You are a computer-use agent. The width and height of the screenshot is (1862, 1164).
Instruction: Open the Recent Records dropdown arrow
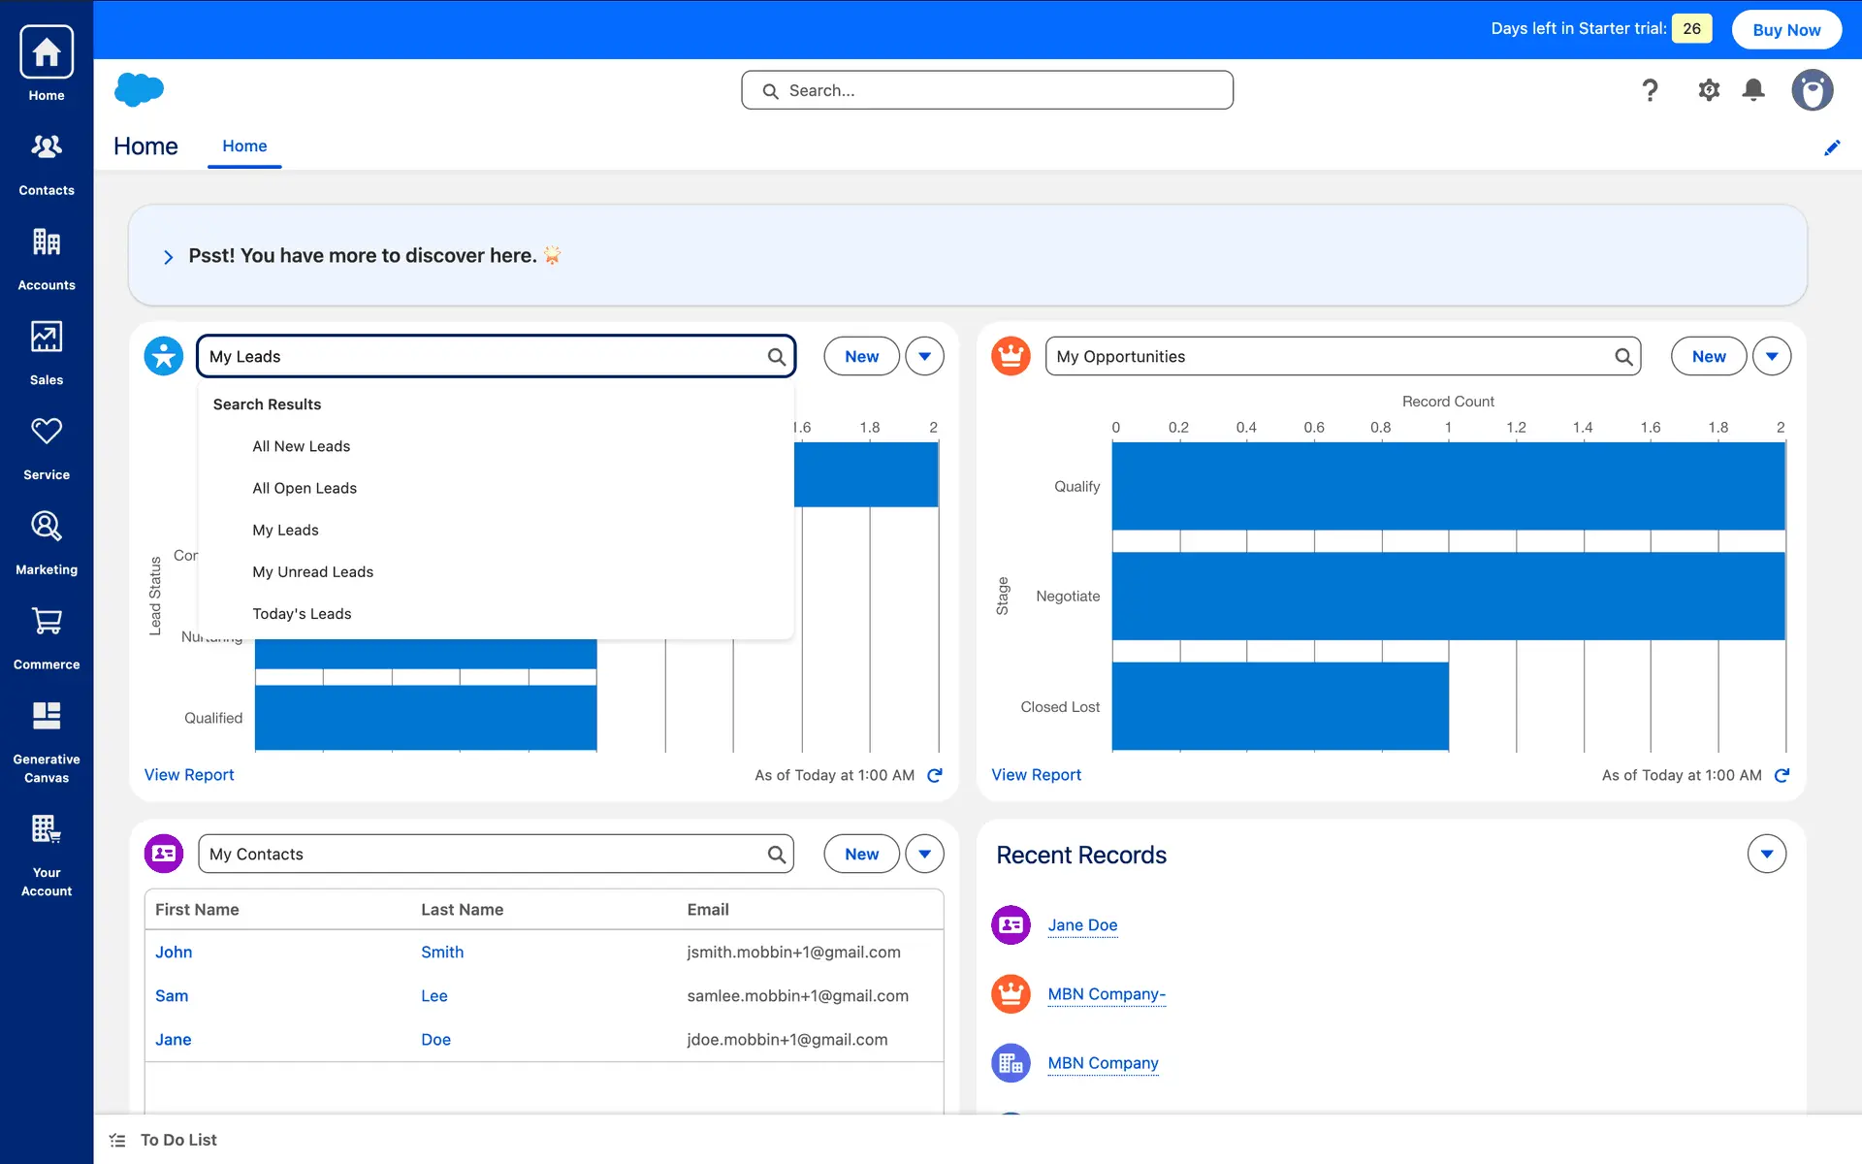(x=1766, y=854)
